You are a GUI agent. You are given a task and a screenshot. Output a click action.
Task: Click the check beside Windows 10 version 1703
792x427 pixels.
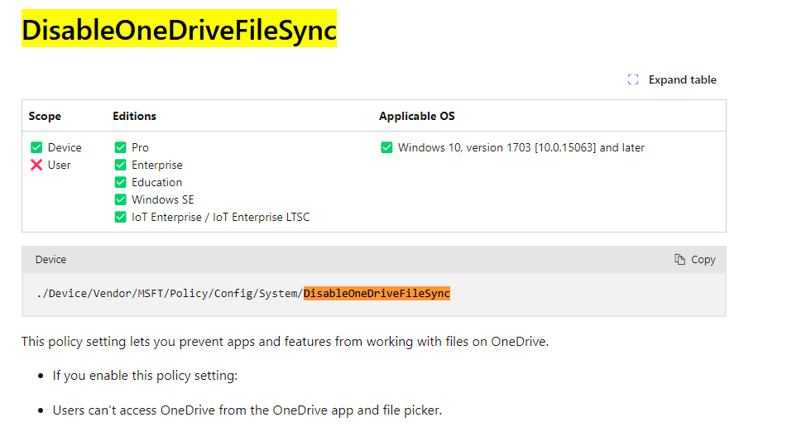coord(386,147)
